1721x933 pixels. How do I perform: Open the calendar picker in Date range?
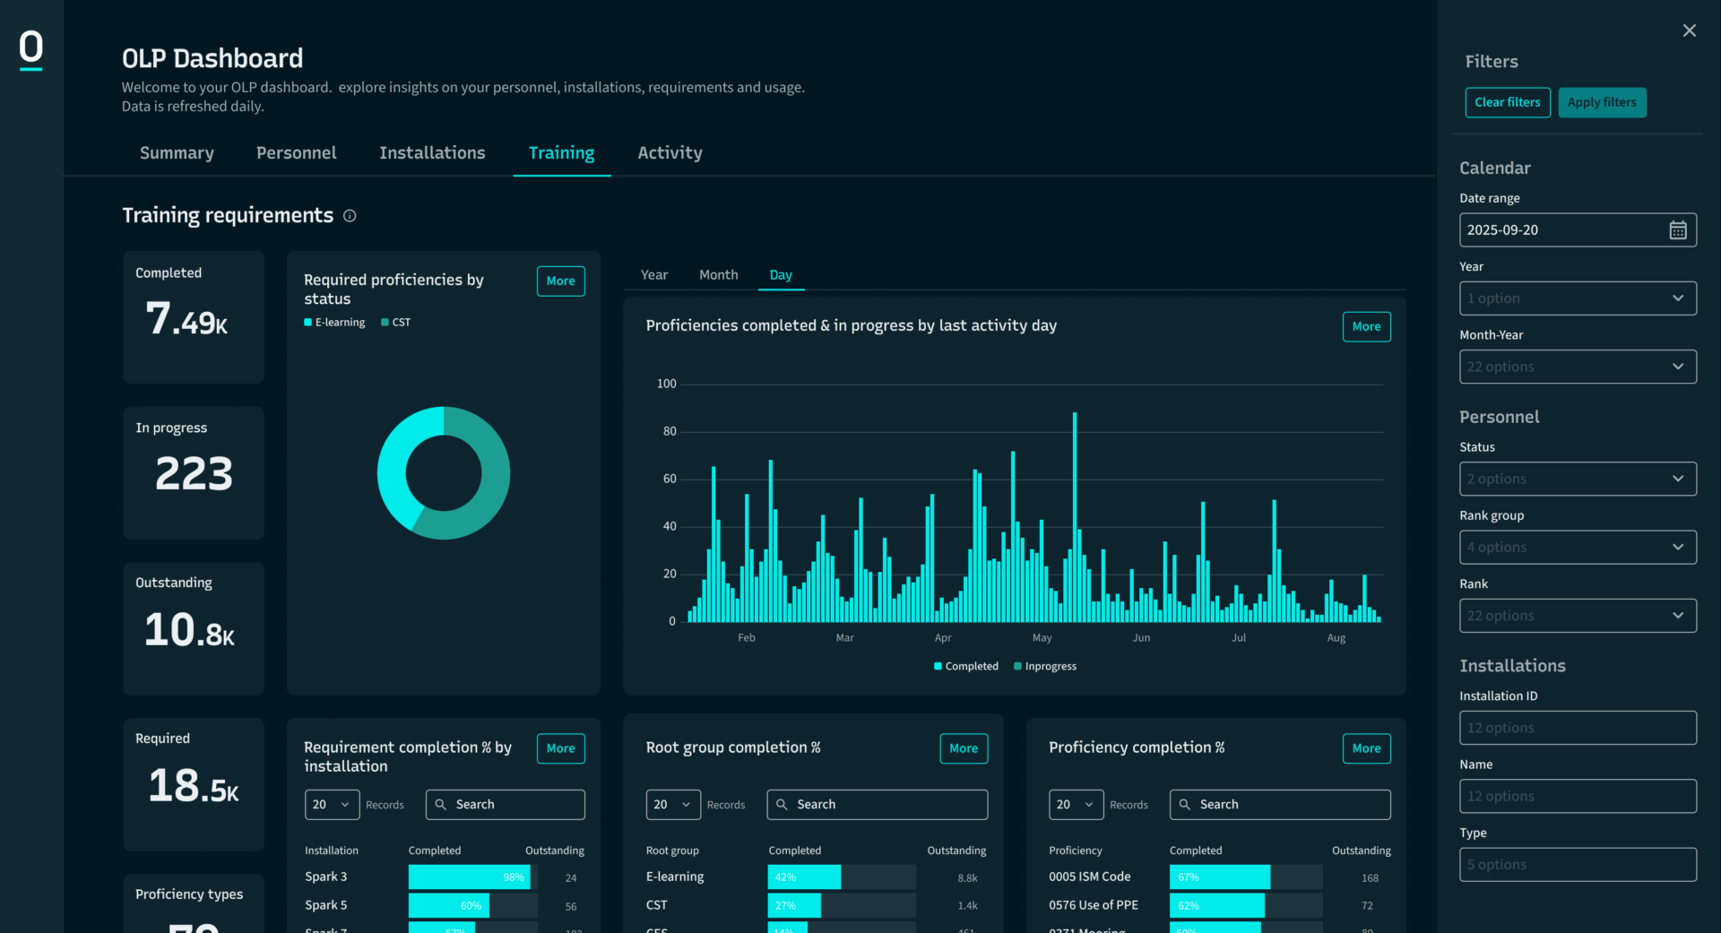tap(1677, 230)
